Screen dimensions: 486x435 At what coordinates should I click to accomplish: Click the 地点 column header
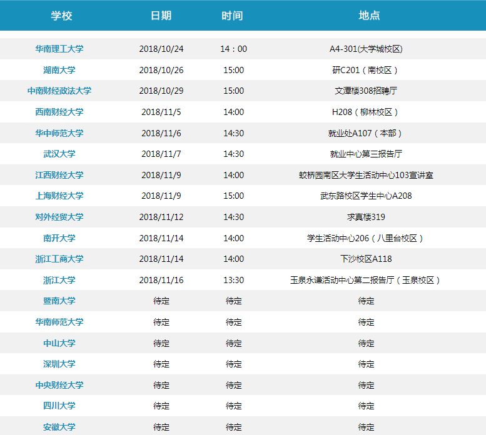(369, 16)
